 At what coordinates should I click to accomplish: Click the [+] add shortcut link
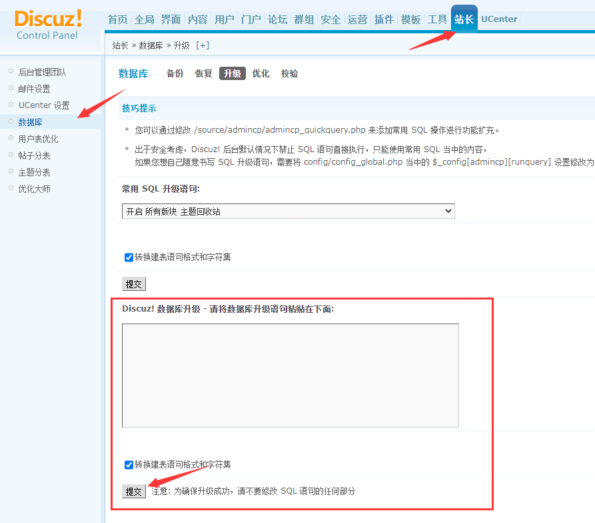click(x=203, y=45)
